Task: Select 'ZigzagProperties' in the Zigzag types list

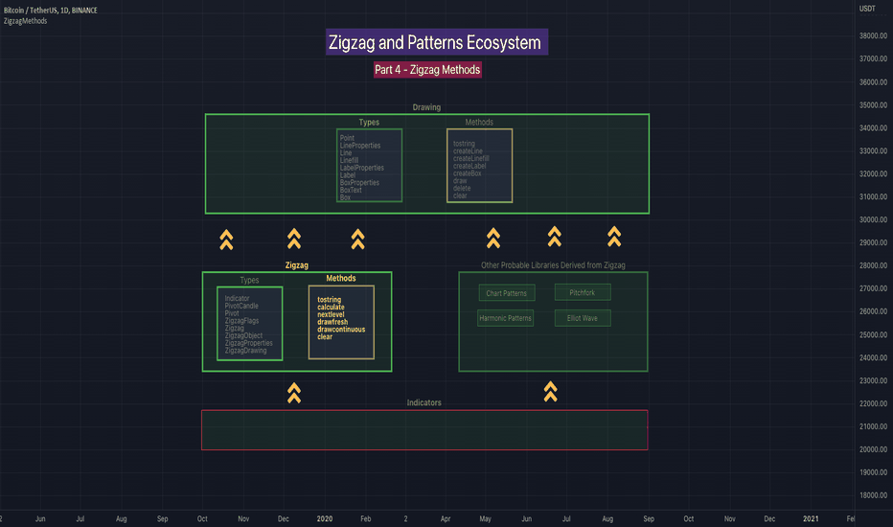Action: click(248, 343)
